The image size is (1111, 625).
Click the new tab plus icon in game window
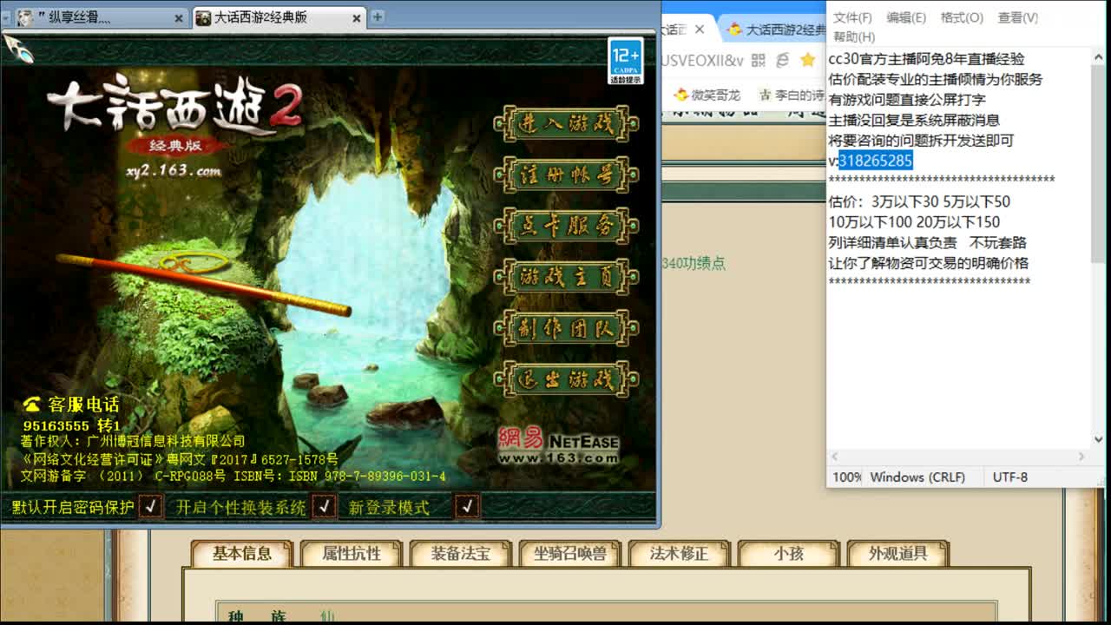378,16
